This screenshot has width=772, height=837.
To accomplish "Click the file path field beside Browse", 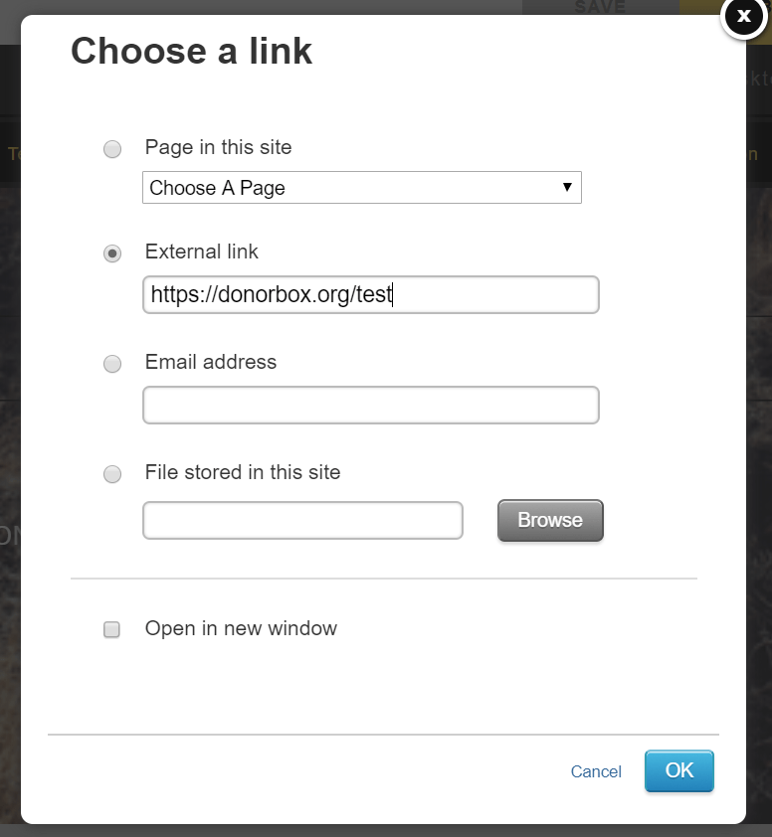I will click(302, 520).
